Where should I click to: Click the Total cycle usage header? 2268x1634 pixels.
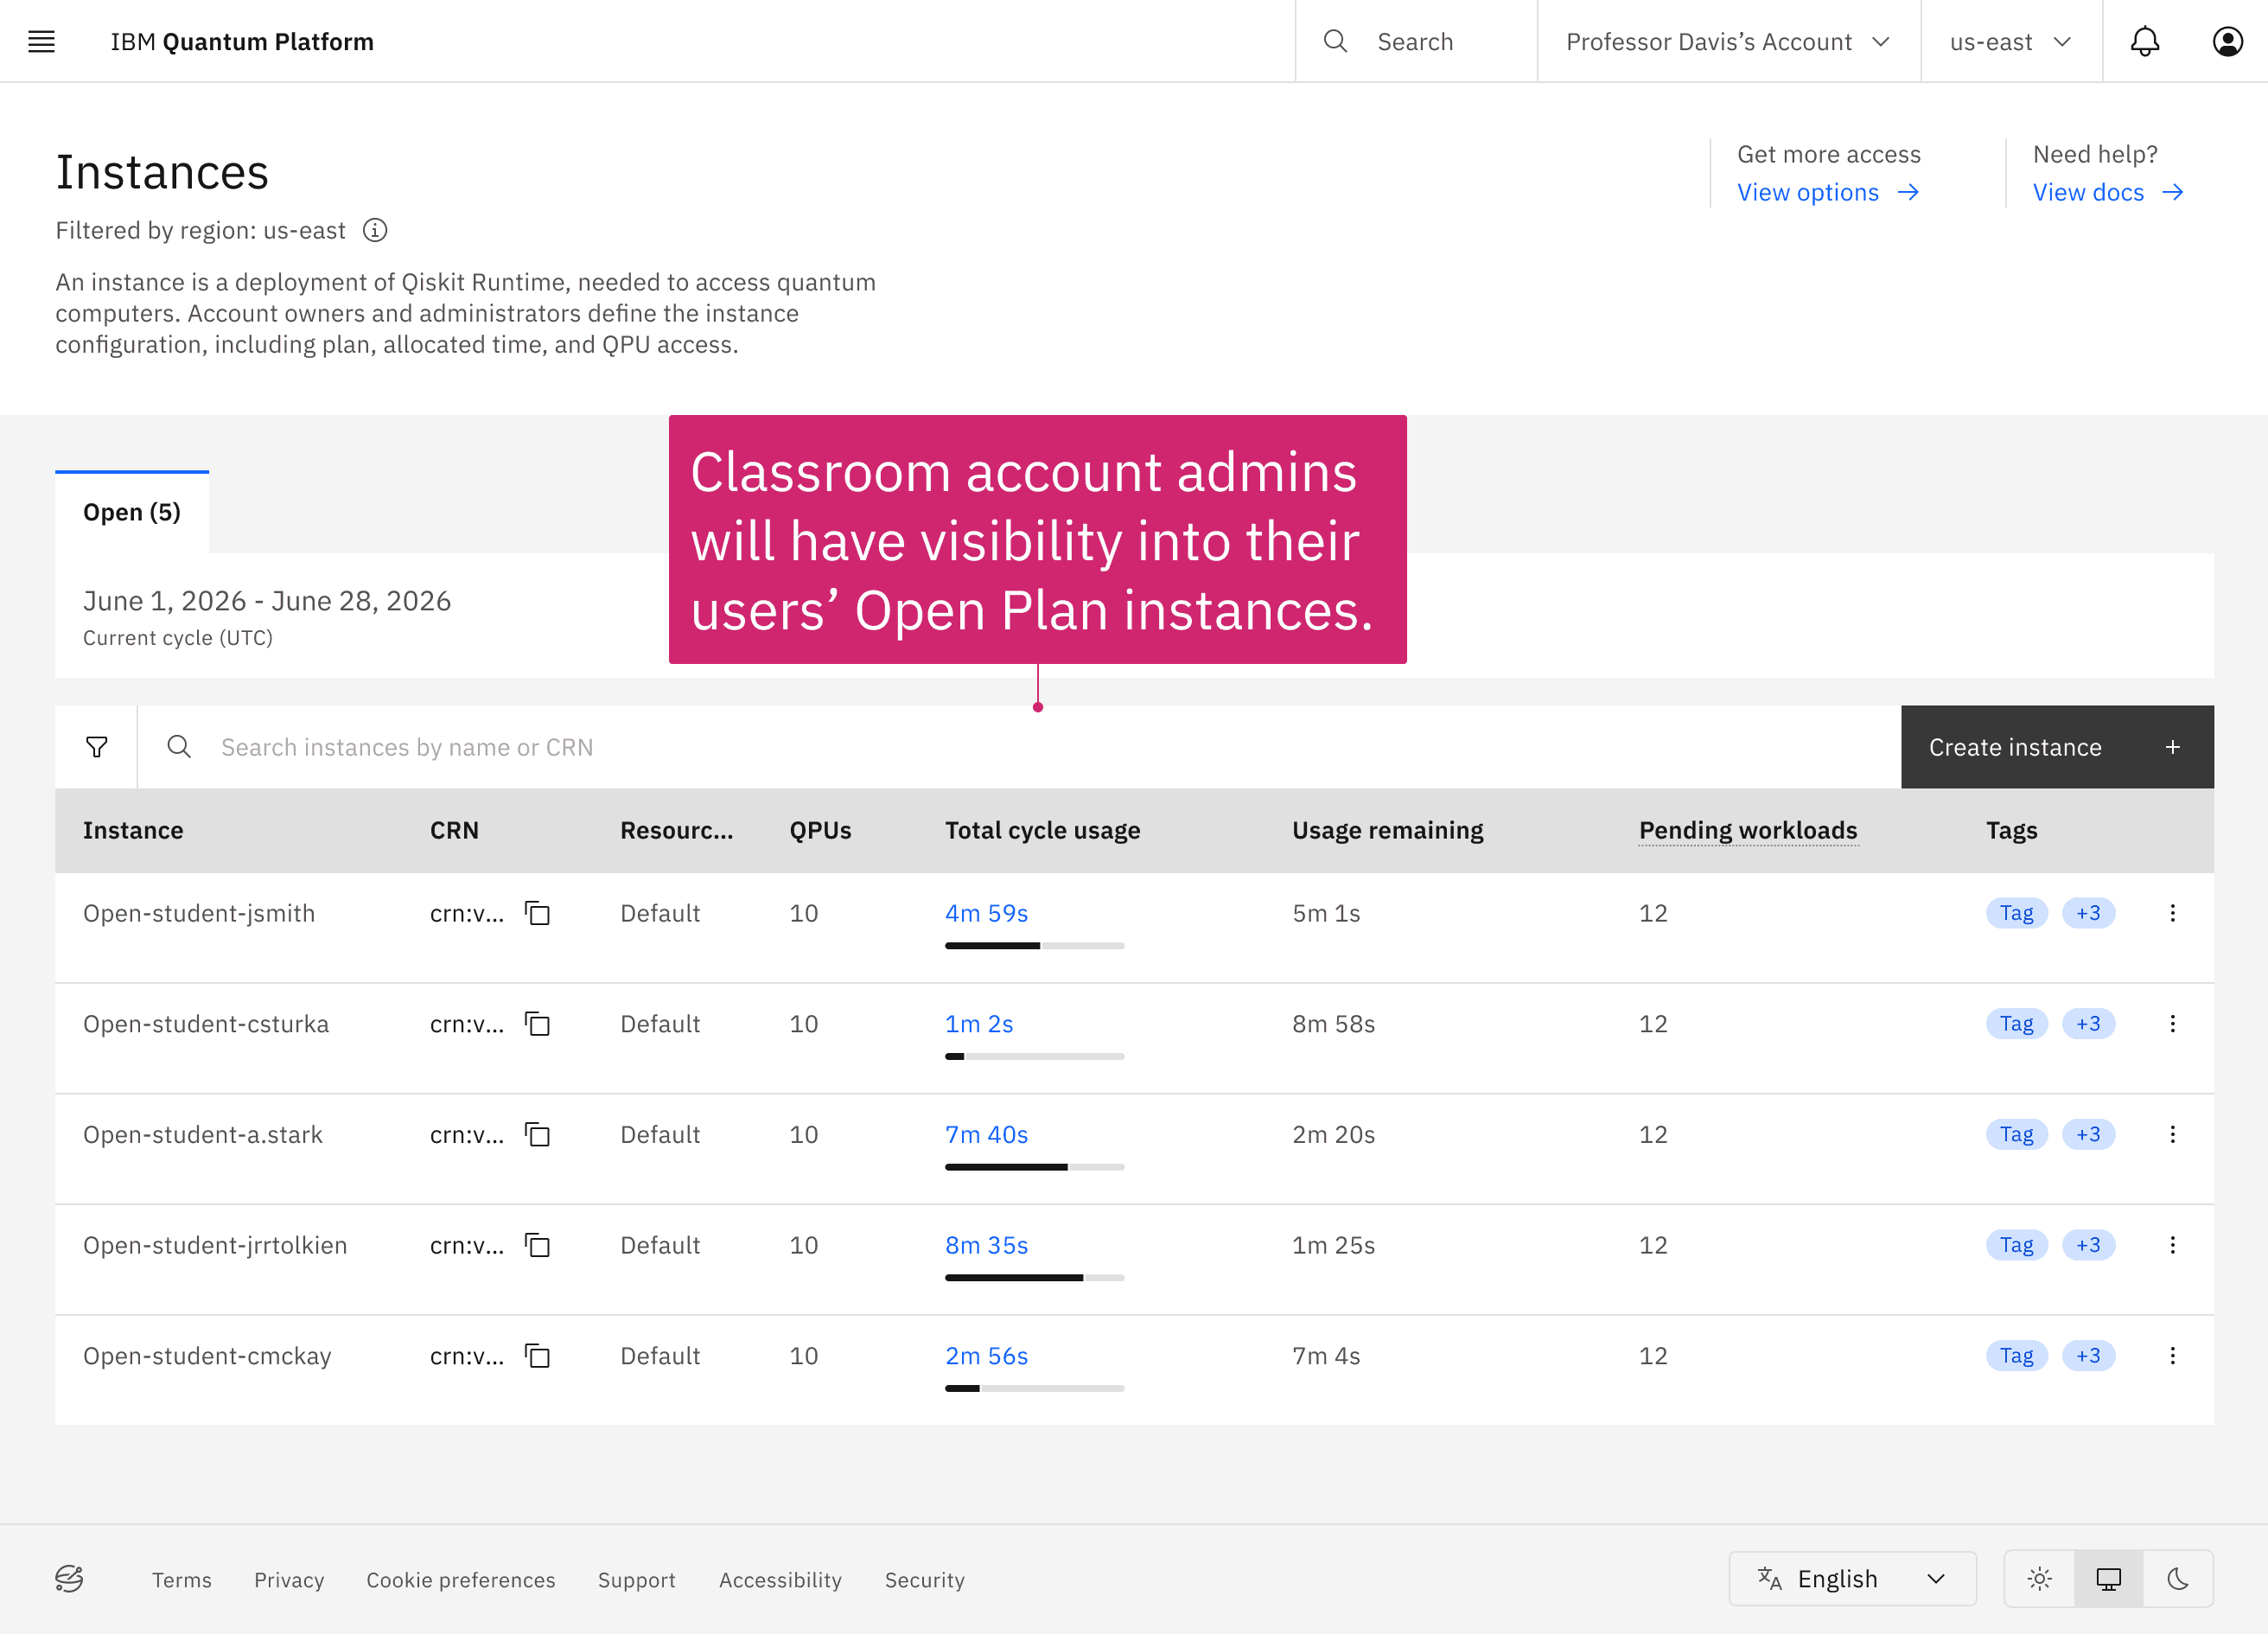pyautogui.click(x=1042, y=830)
